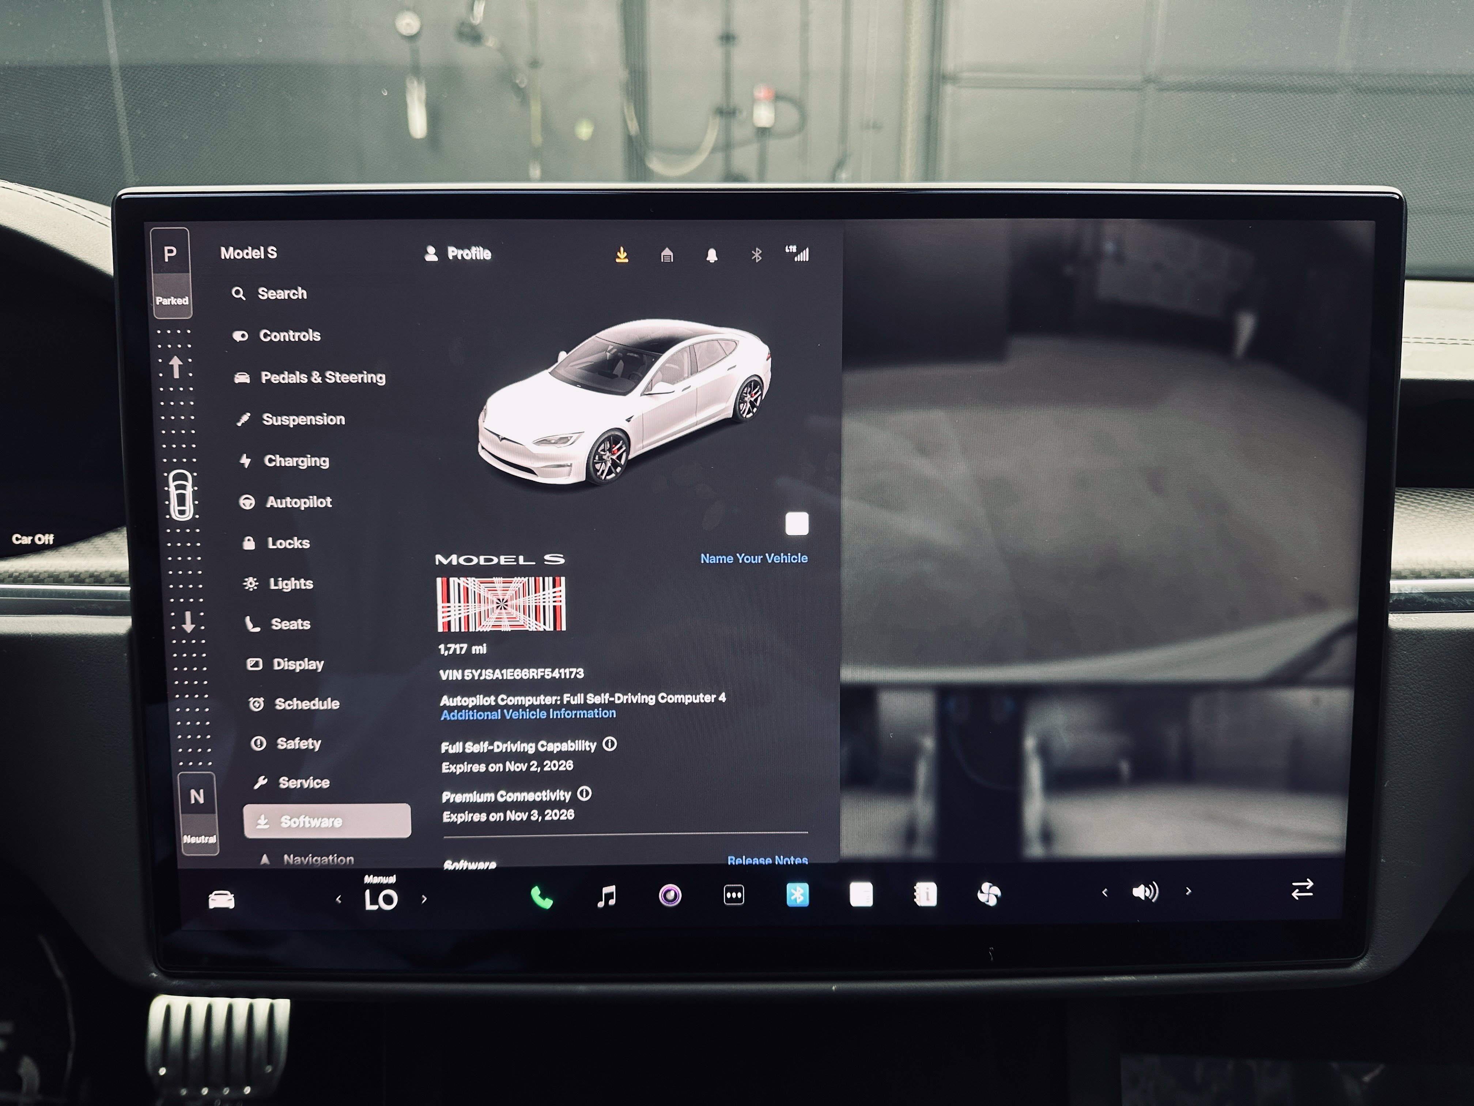Open Autopilot settings
The height and width of the screenshot is (1106, 1474).
point(285,502)
